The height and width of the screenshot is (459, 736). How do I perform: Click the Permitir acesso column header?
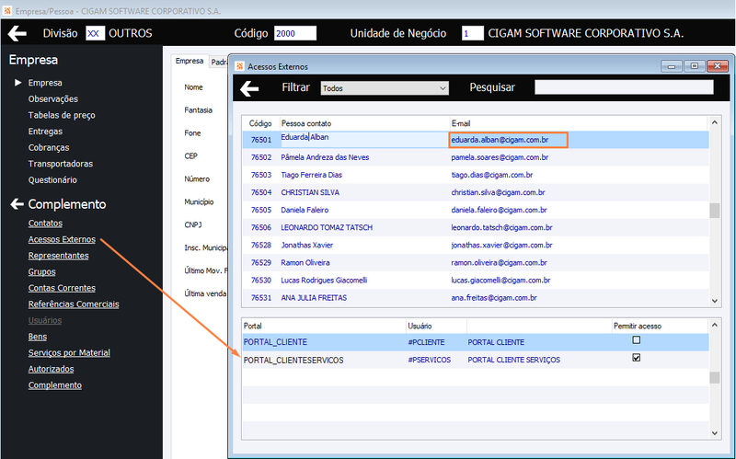660,326
